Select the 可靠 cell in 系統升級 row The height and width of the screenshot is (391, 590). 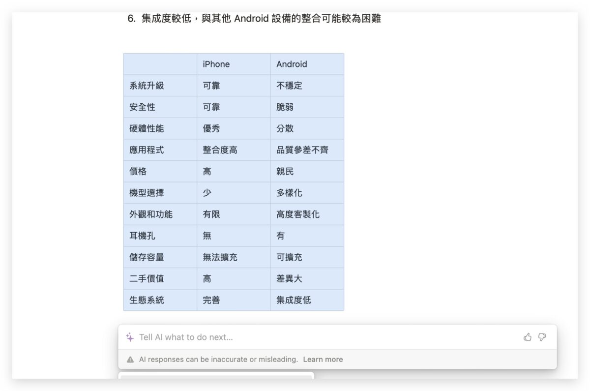pos(234,86)
